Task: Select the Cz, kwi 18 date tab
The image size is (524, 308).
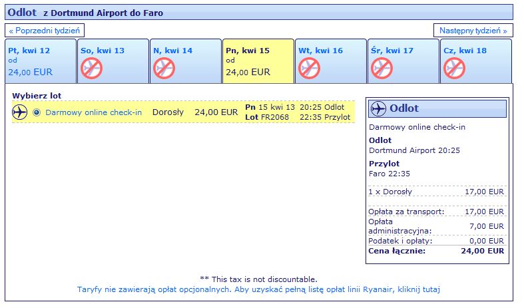Action: point(476,61)
